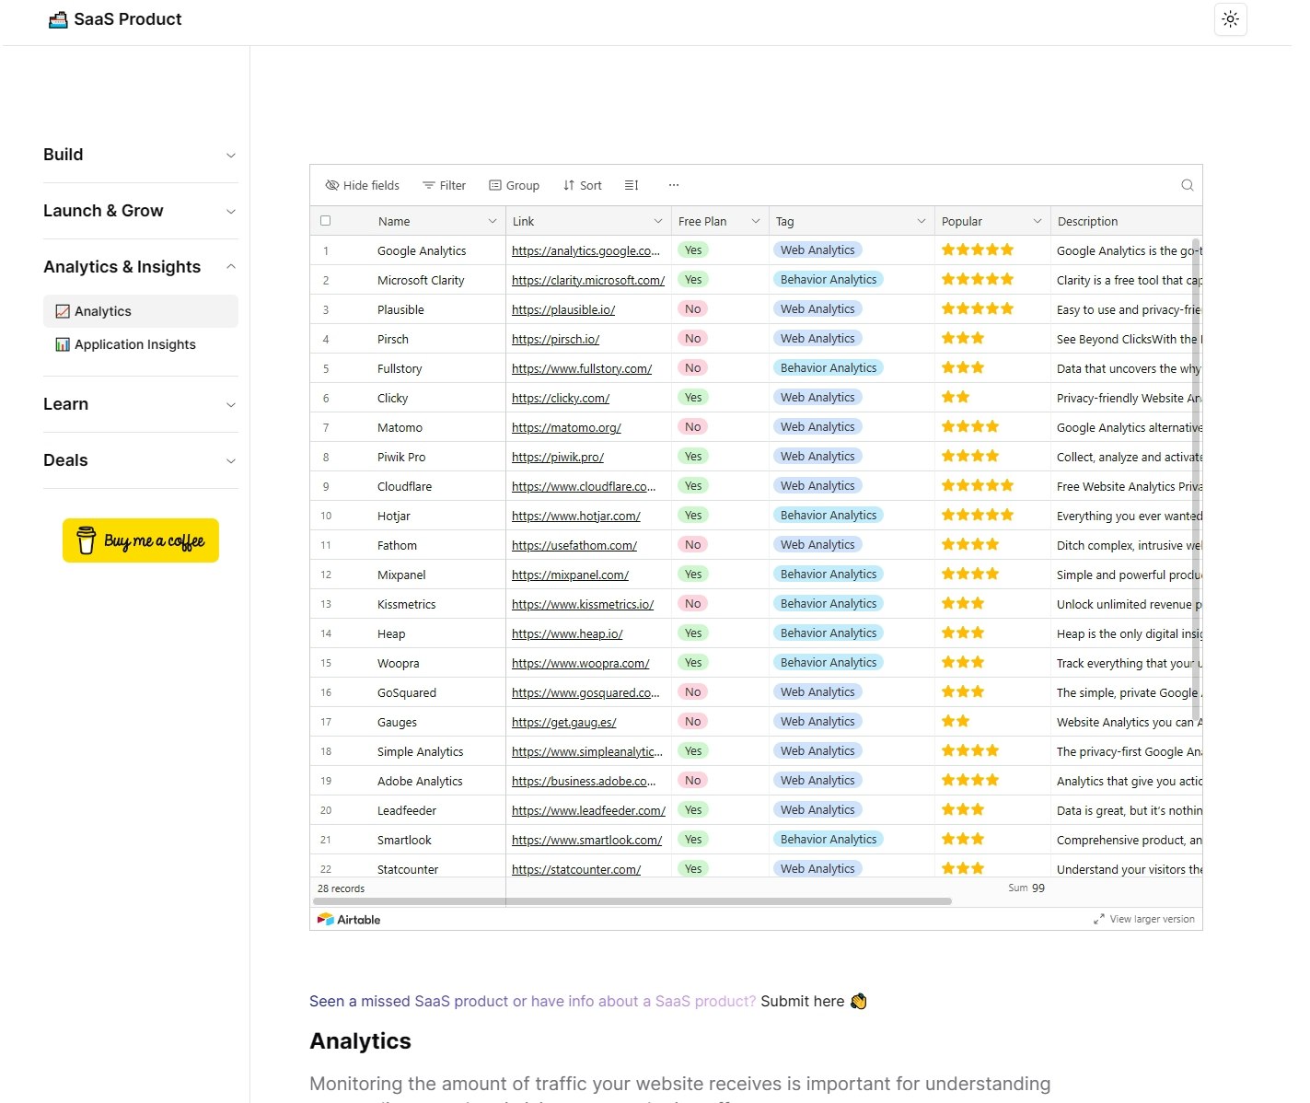Viewport: 1310px width, 1103px height.
Task: Open the Application Insights sidebar item
Action: click(140, 344)
